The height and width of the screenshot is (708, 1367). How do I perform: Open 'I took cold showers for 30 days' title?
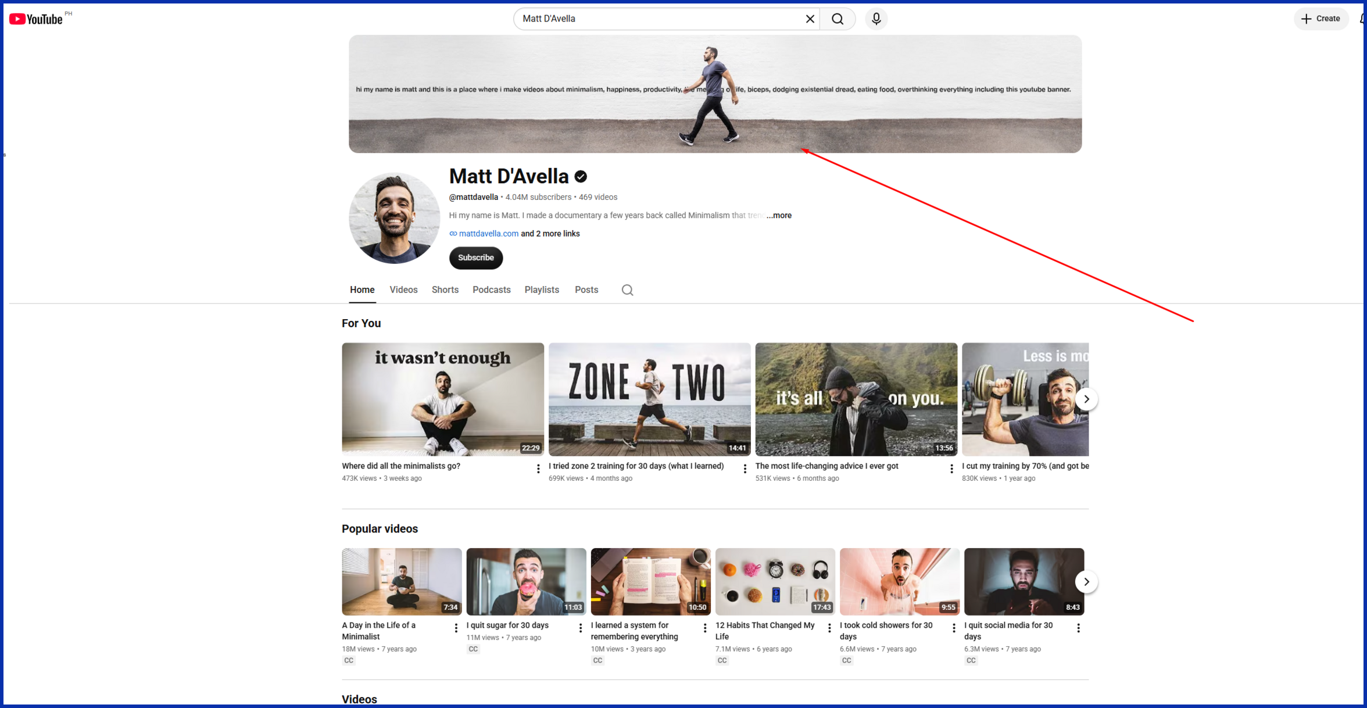click(x=886, y=631)
